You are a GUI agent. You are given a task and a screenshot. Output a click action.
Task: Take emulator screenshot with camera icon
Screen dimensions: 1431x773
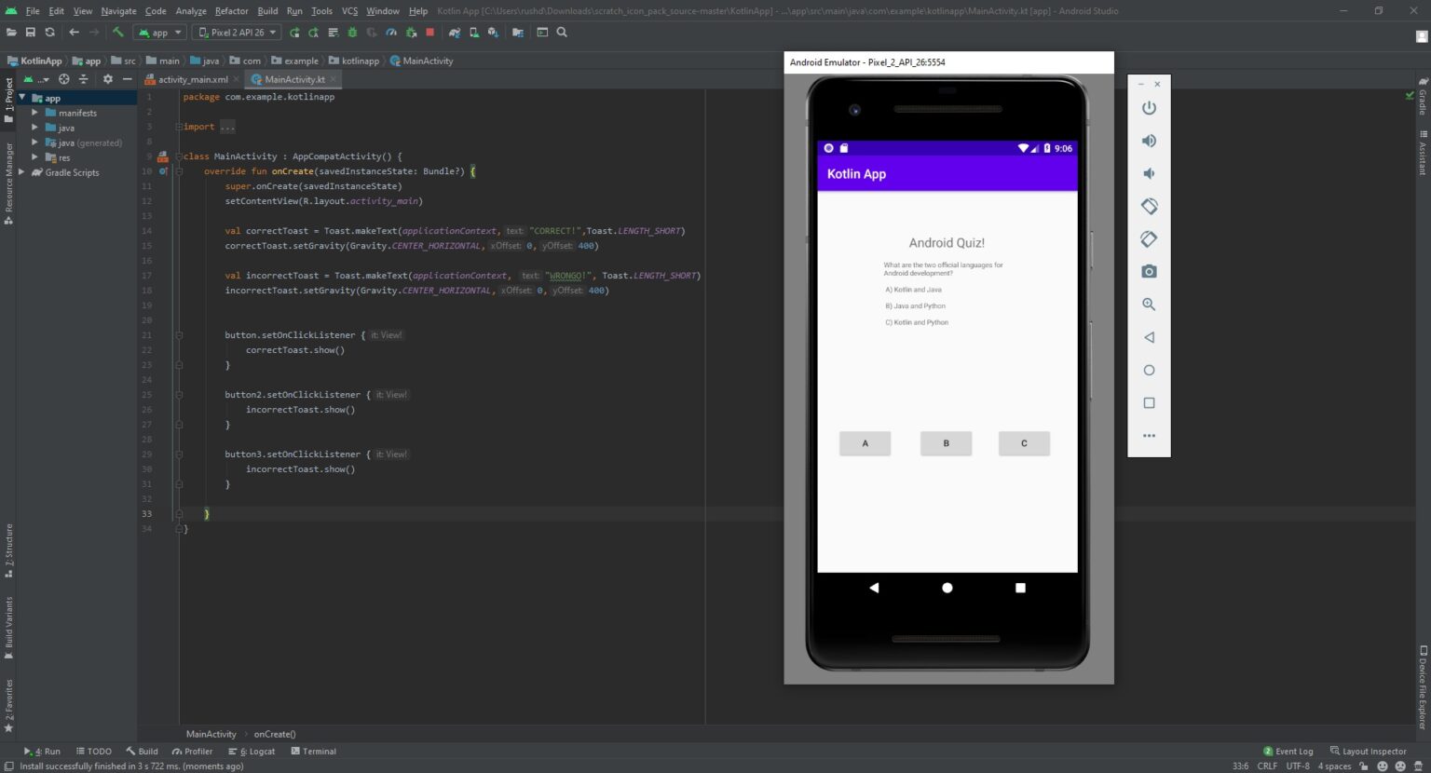point(1149,272)
